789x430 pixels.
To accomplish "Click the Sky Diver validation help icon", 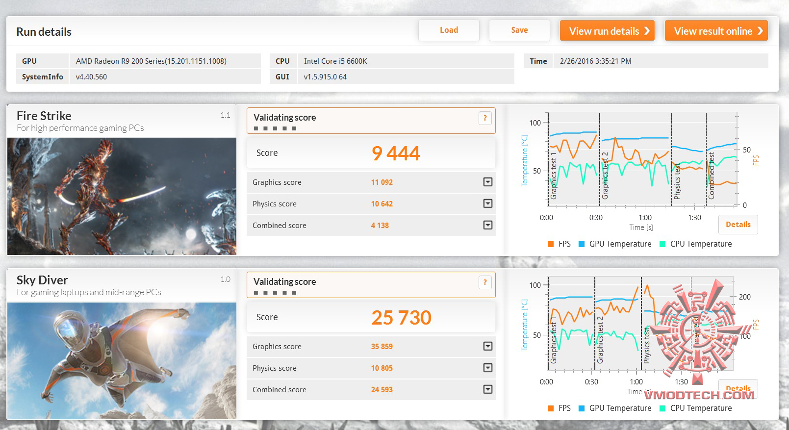I will (485, 282).
